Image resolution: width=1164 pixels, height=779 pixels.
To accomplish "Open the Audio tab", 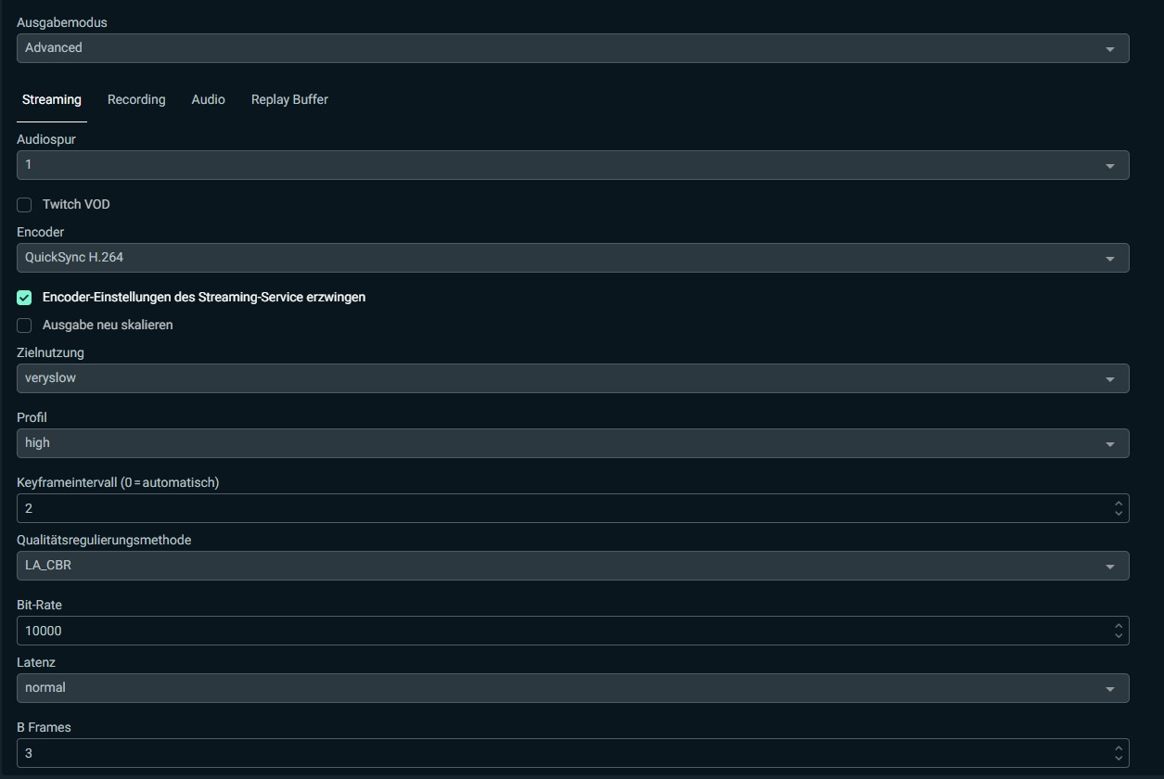I will coord(208,99).
